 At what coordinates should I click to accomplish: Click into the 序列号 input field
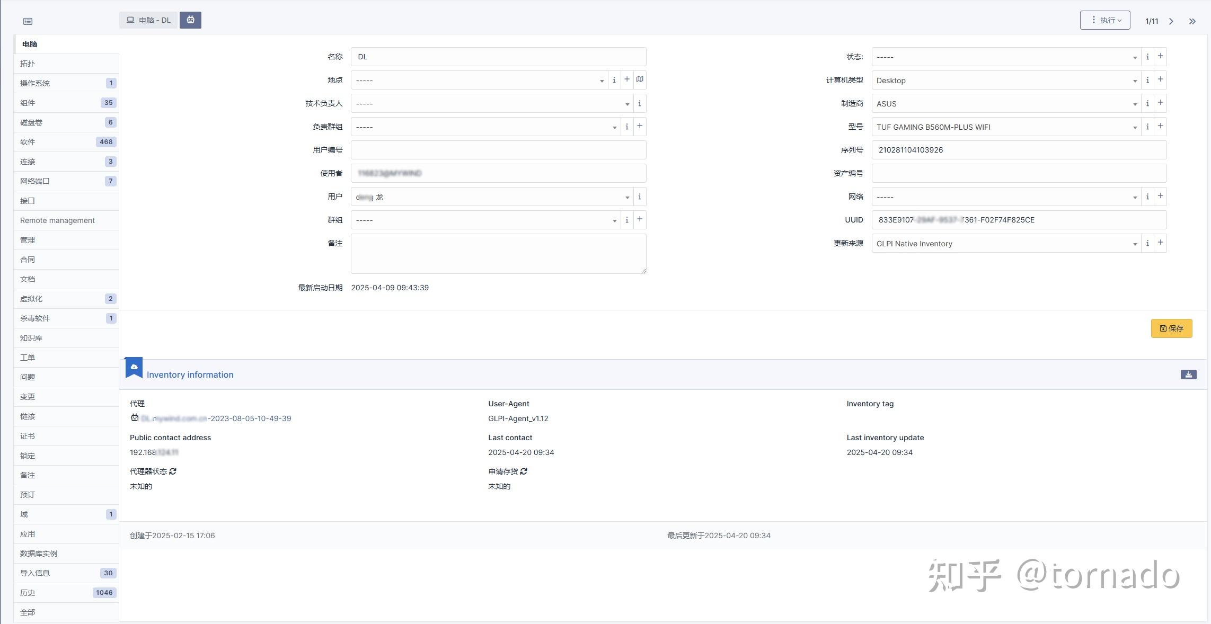tap(1019, 150)
